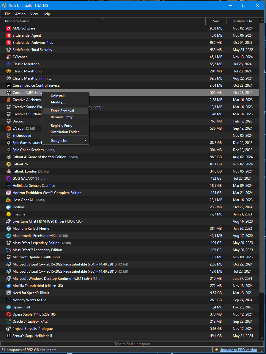The image size is (266, 354).
Task: Click the Bitdefender Agent icon
Action: click(x=9, y=35)
